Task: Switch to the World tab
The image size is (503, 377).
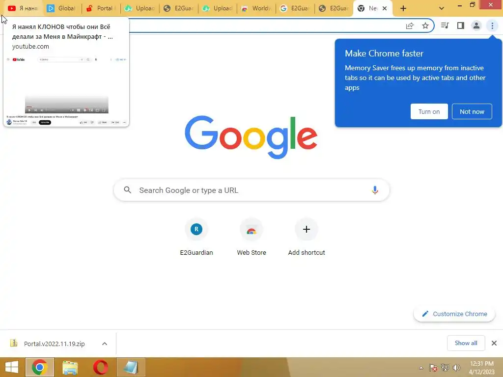Action: point(256,8)
